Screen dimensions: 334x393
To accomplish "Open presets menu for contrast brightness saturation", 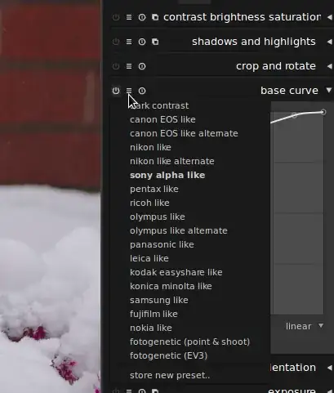I will tap(129, 17).
